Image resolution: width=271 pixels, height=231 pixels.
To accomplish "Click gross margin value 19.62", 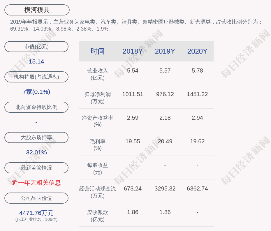I will click(197, 141).
